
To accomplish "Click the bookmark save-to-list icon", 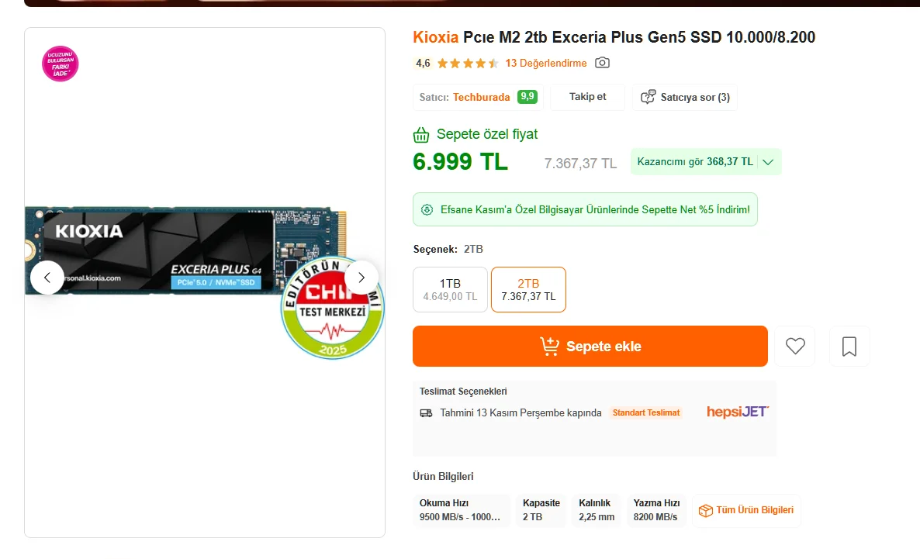I will pos(849,346).
